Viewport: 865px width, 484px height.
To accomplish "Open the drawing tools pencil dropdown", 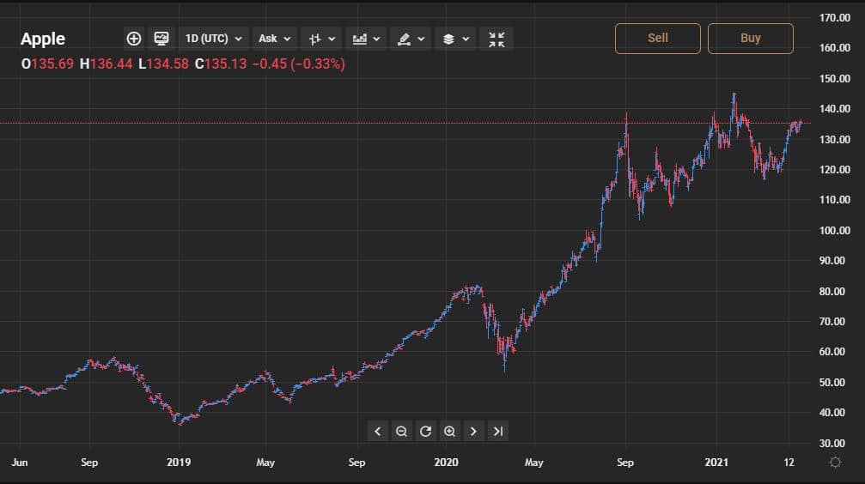I will 411,39.
